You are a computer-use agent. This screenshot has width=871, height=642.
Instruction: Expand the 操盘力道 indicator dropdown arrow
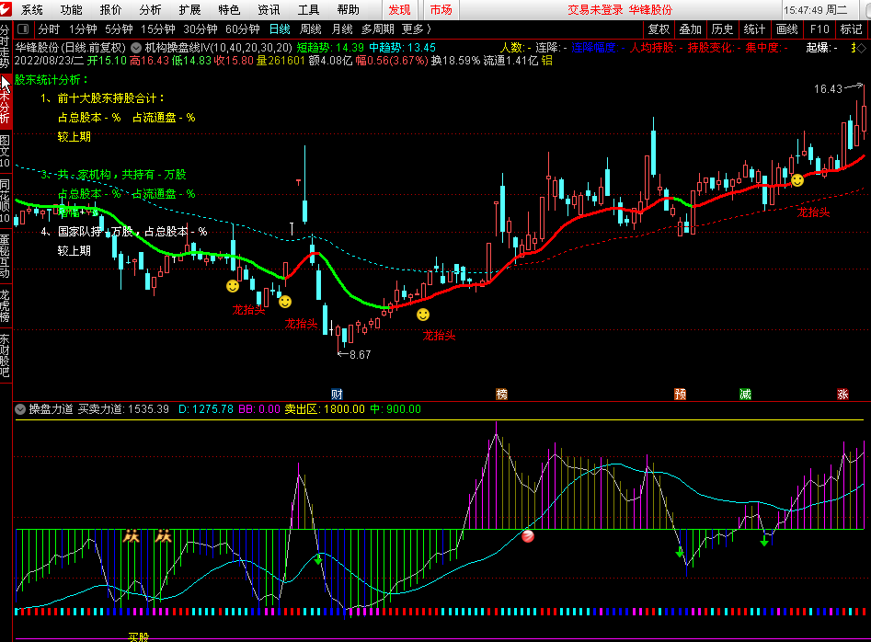click(x=20, y=409)
